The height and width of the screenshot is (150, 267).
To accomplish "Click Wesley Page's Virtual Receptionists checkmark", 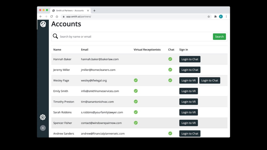I will point(136,80).
